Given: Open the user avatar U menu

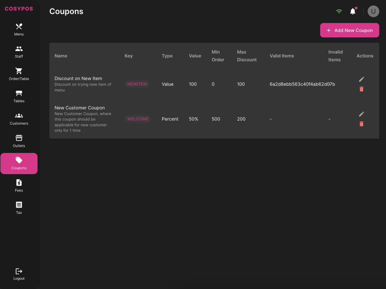Looking at the screenshot, I should pos(373,11).
